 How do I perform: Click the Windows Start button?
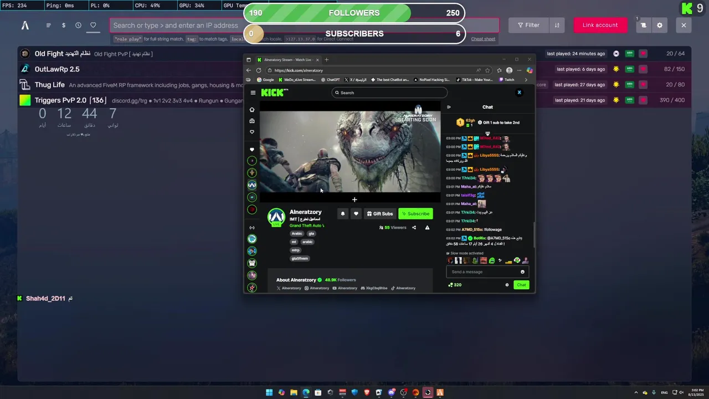269,392
